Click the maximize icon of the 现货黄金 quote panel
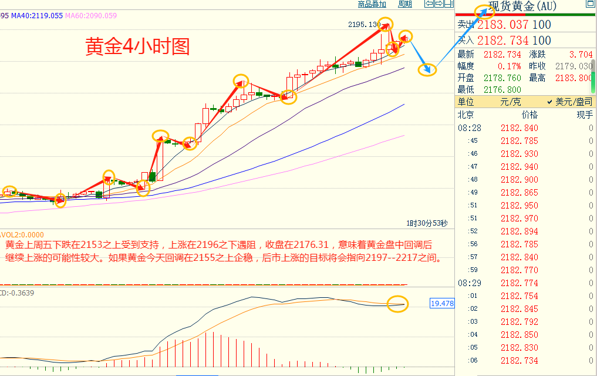 tap(590, 4)
